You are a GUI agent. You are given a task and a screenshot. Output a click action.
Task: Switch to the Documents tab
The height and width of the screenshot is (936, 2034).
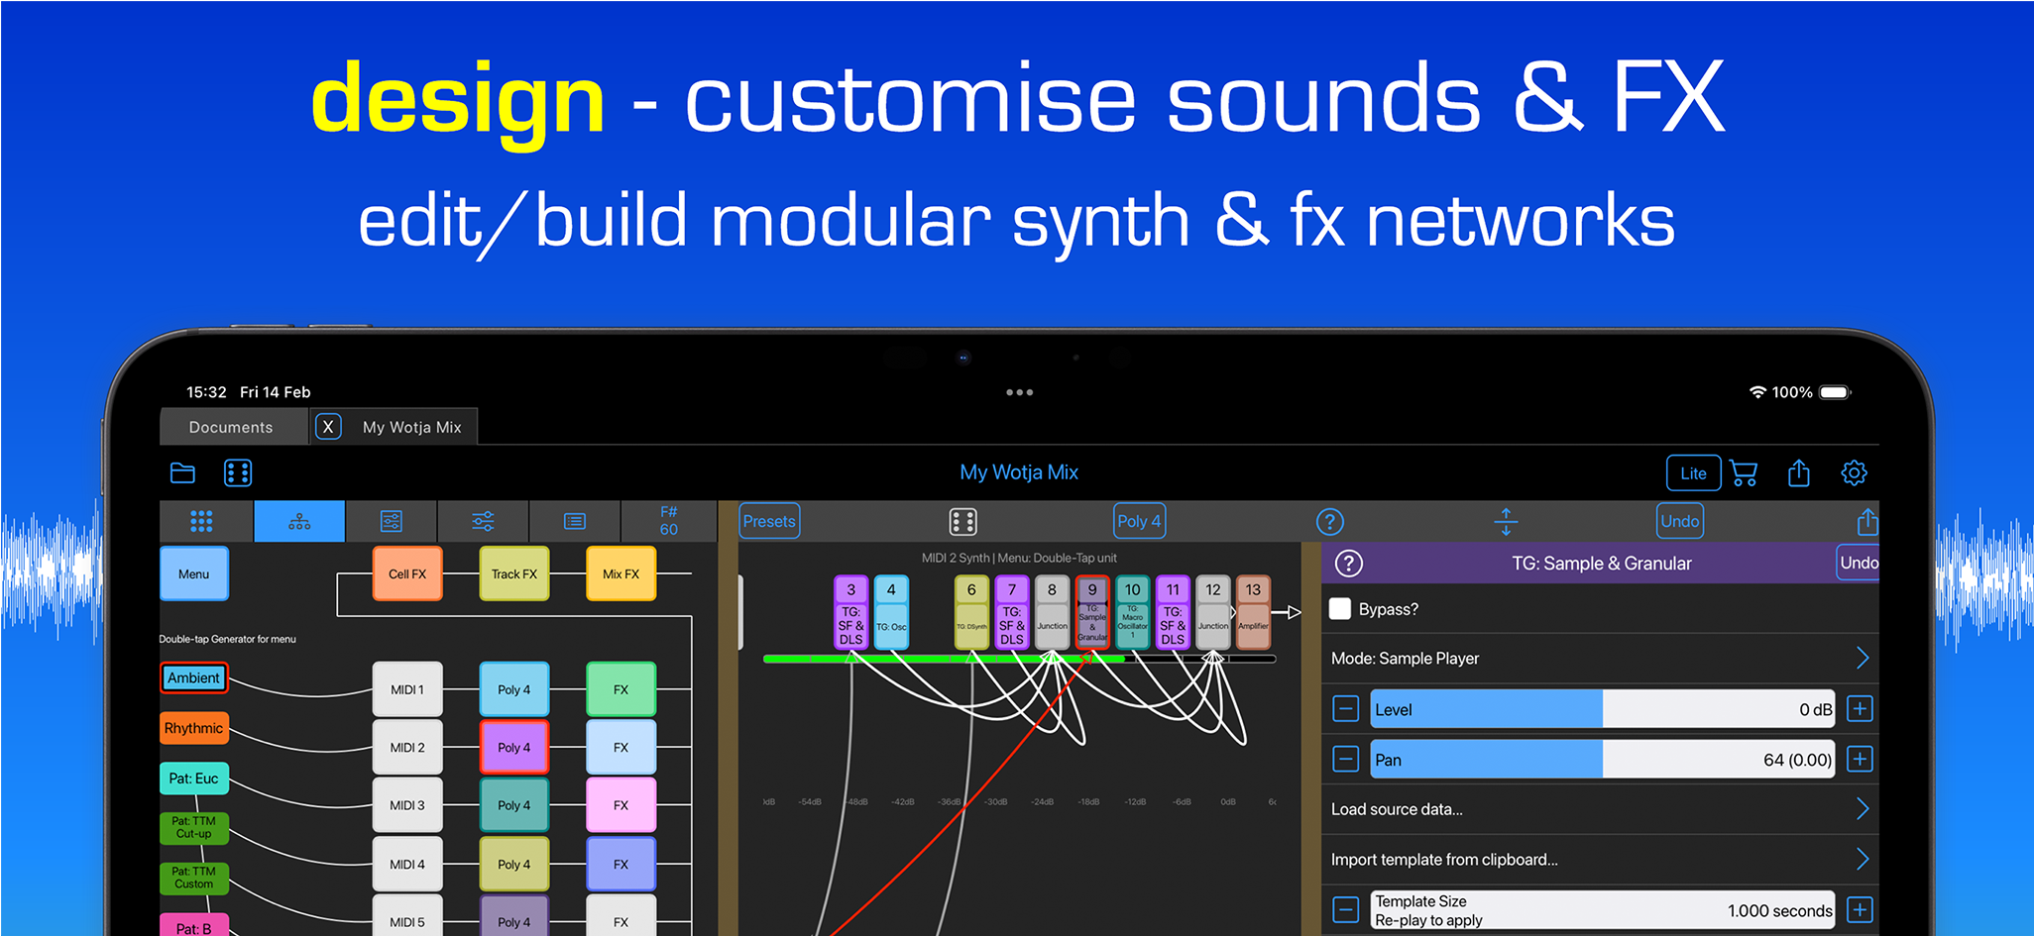point(231,427)
